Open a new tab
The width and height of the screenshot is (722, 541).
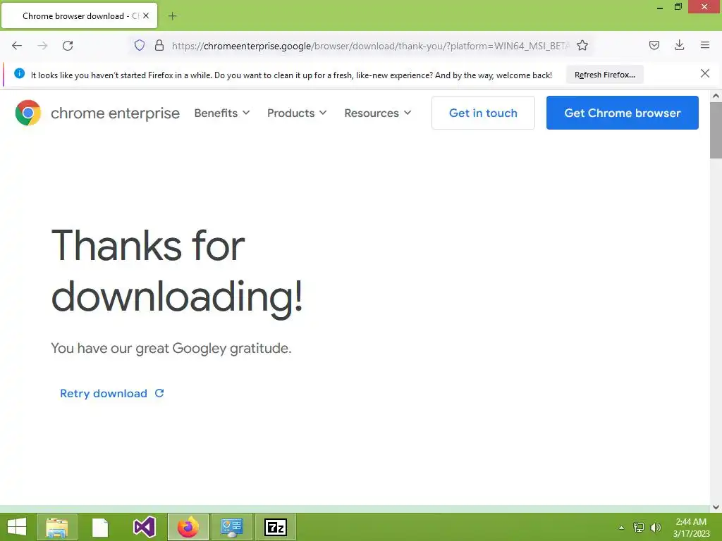click(172, 16)
